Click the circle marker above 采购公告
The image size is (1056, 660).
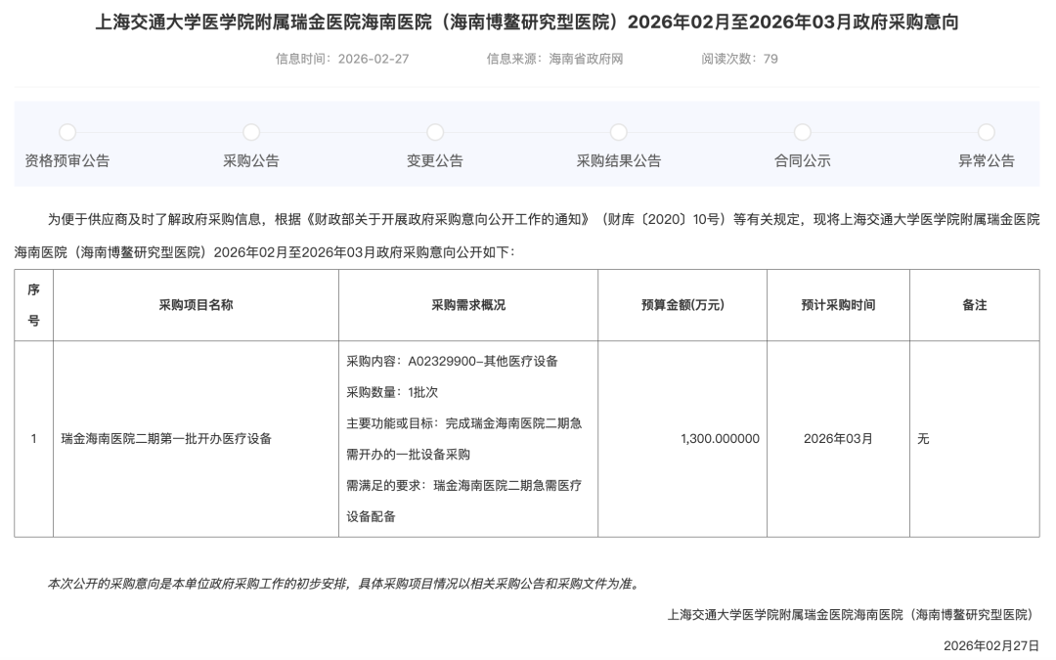[x=251, y=132]
